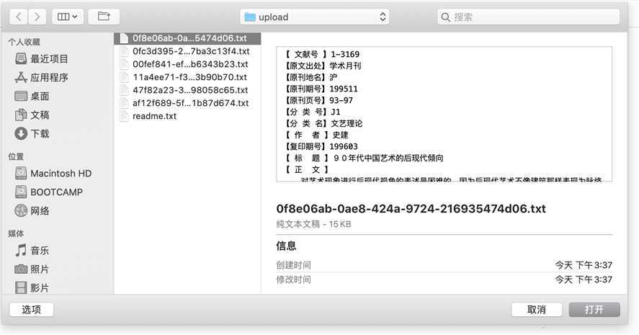Click the 打开 (Open) button
639x335 pixels.
(x=594, y=310)
